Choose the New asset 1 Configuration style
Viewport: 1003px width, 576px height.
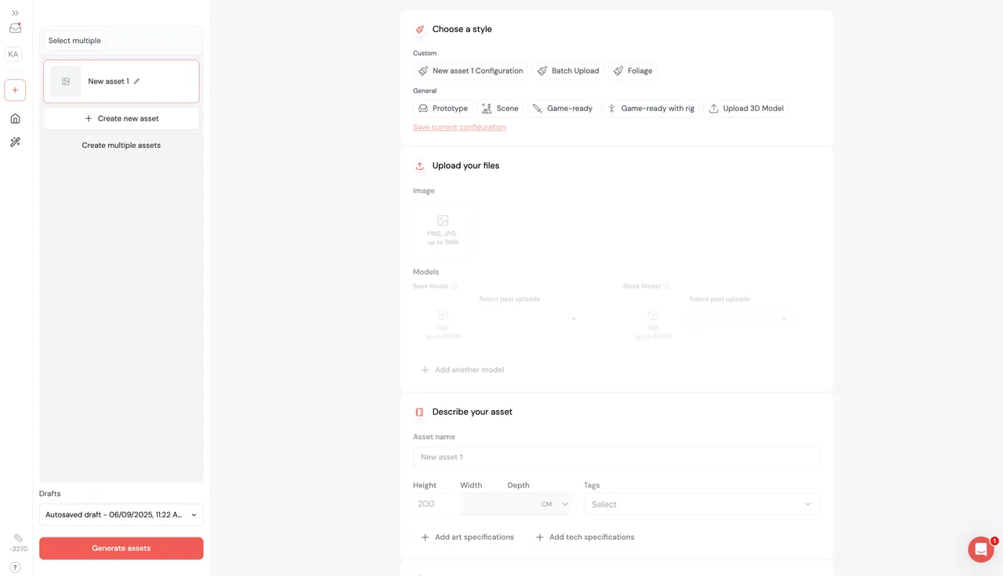(x=470, y=71)
